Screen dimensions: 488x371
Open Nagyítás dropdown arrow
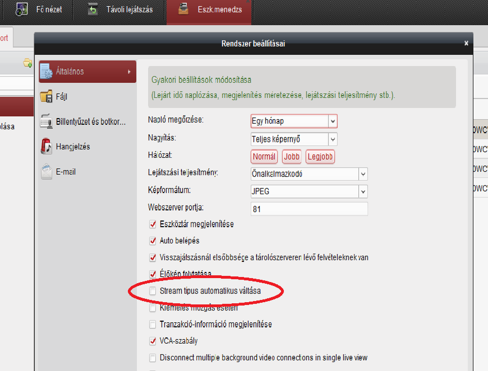coord(333,139)
